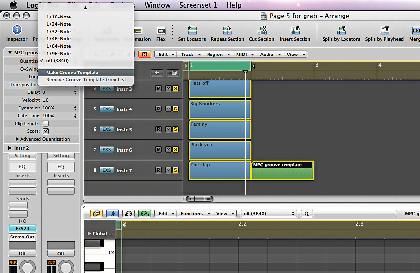
Task: Select Remove Groove Template from List
Action: pos(86,80)
